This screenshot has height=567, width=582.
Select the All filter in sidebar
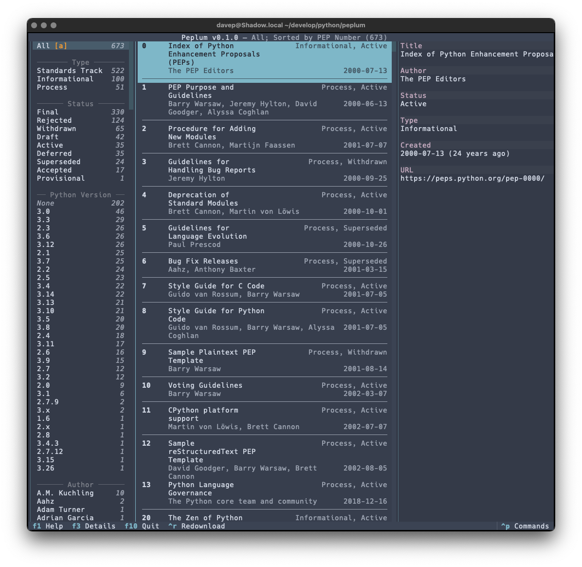(80, 46)
